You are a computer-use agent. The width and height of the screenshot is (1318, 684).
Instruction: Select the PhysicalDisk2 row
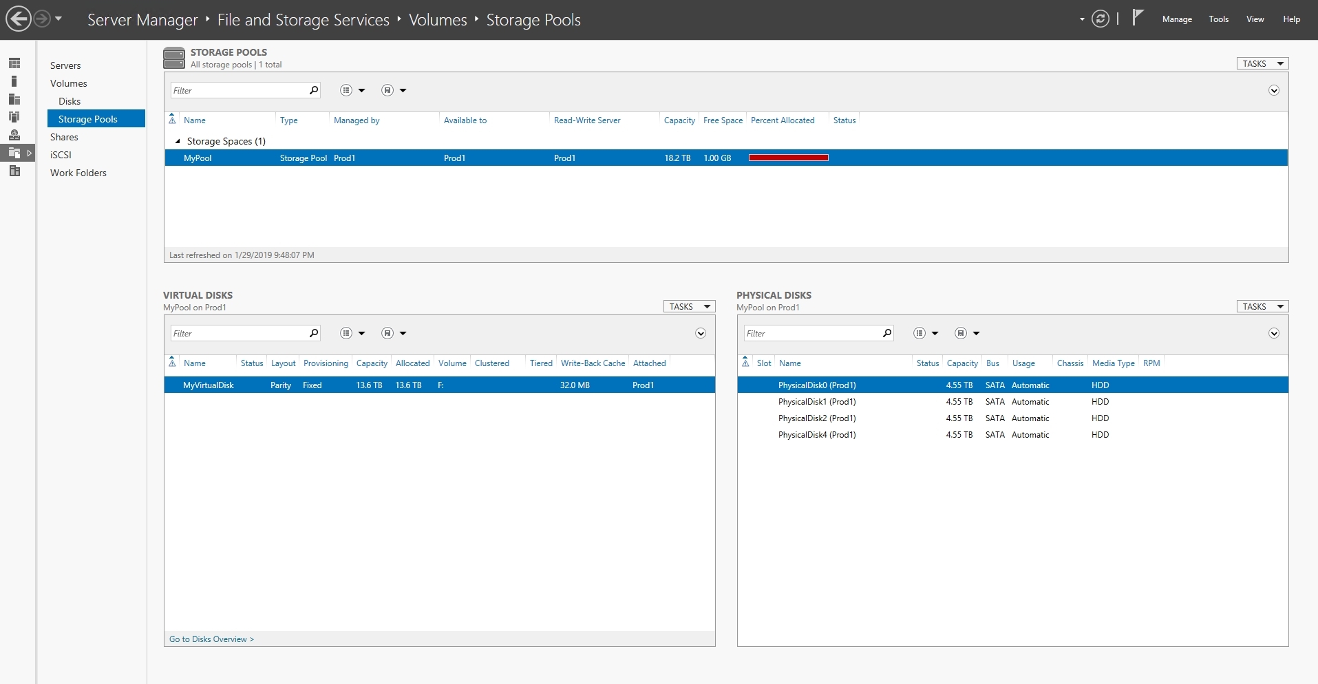816,418
